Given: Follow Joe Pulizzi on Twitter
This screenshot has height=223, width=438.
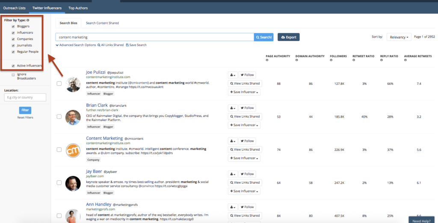Looking at the screenshot, I should [x=247, y=75].
